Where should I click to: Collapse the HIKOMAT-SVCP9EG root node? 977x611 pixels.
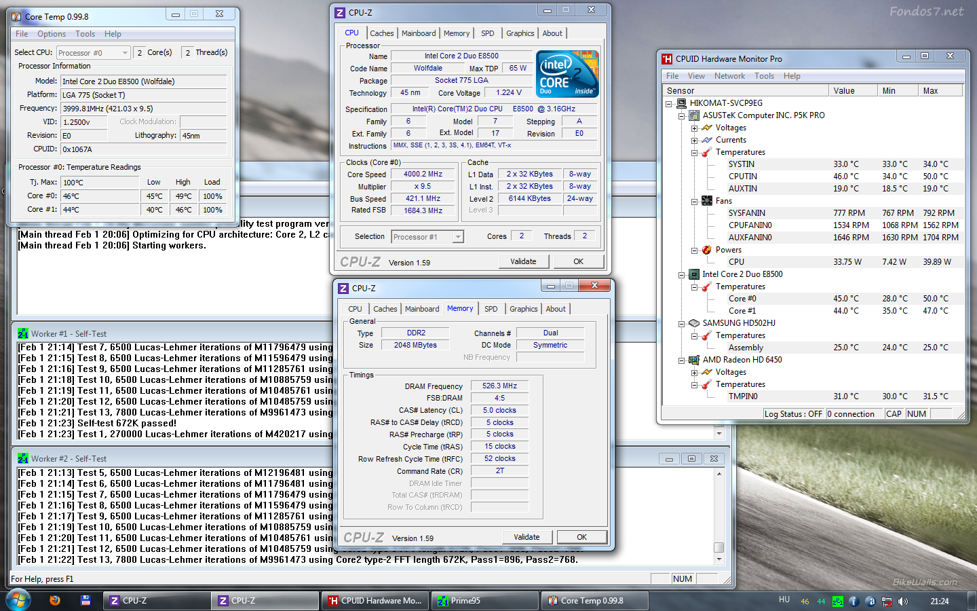coord(669,104)
